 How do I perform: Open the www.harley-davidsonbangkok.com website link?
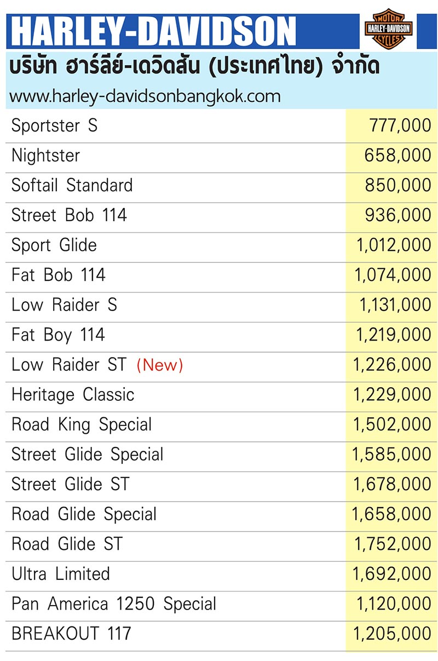(x=145, y=96)
